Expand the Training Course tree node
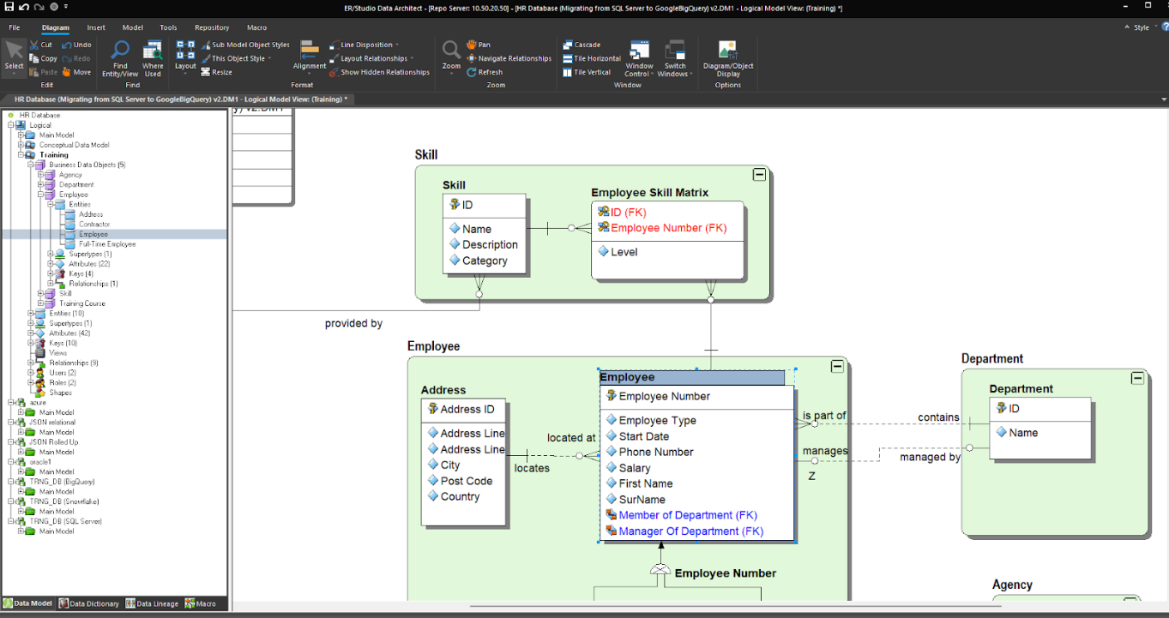This screenshot has width=1169, height=618. coord(40,303)
